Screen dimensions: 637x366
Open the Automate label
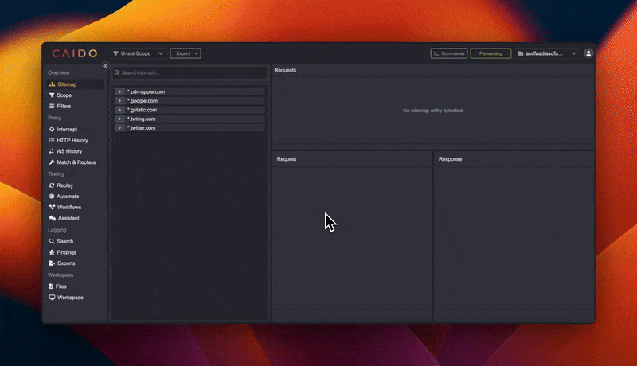pos(68,197)
